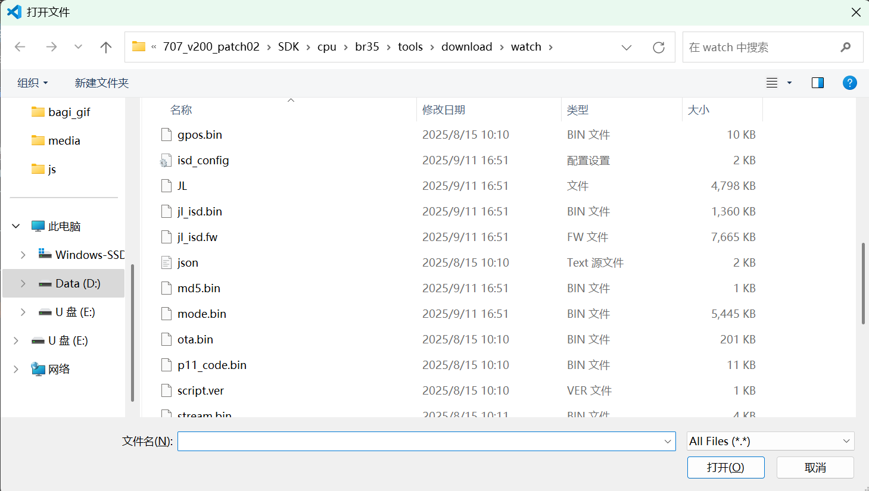Select the jl_isd.fw file name
Screen dimensions: 869x491
click(198, 237)
